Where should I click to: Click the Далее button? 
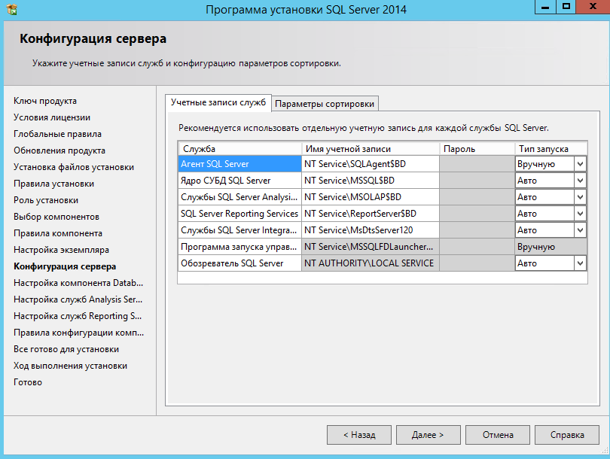point(428,434)
